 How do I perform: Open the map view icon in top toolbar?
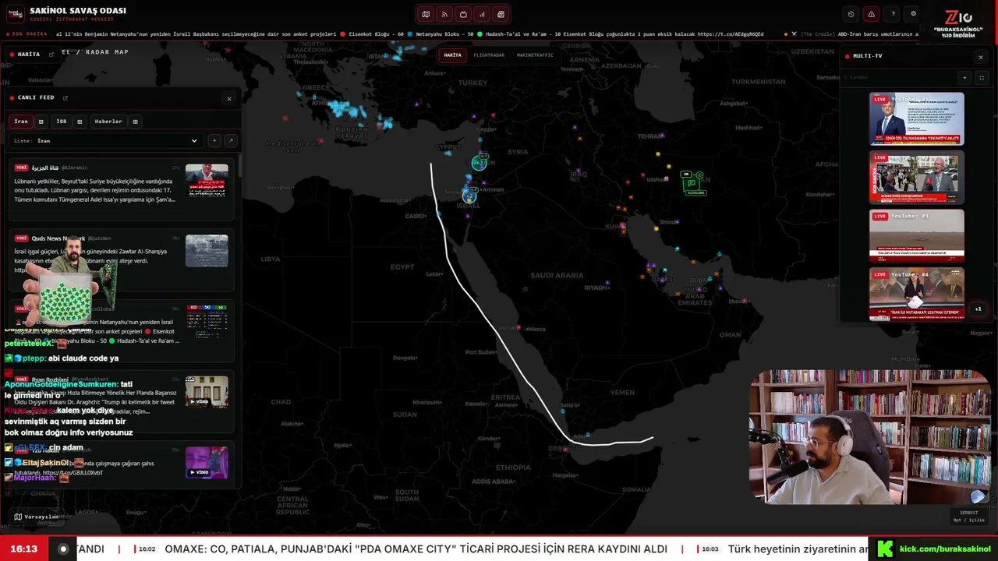[x=426, y=14]
